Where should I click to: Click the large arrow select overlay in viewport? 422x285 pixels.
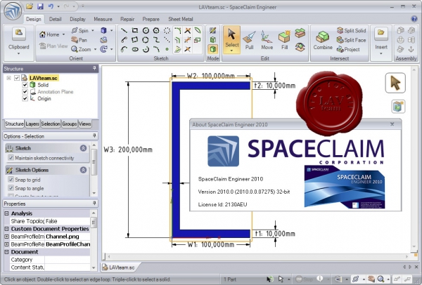click(395, 83)
